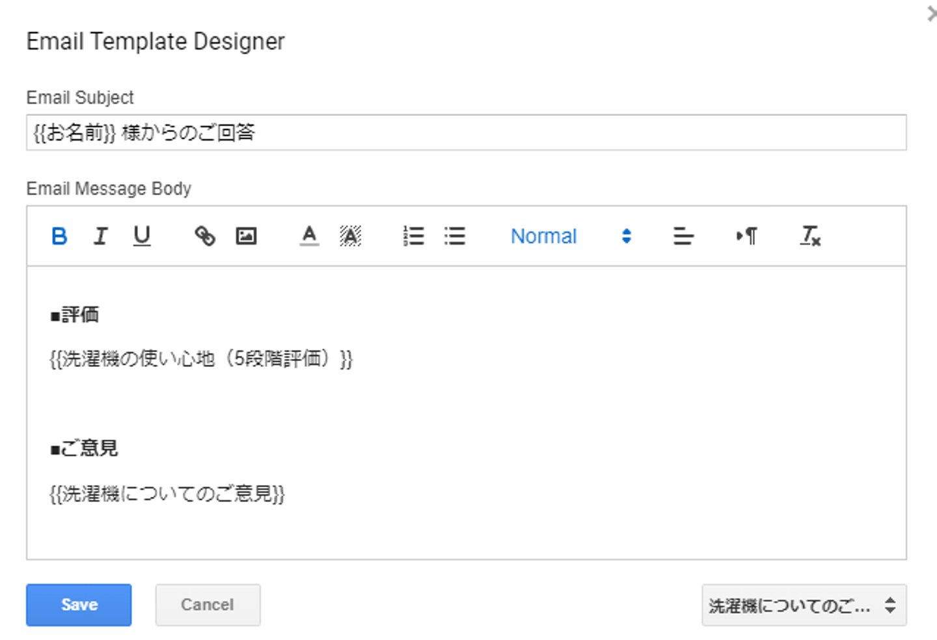Underline the selected text
This screenshot has width=937, height=640.
(x=142, y=236)
